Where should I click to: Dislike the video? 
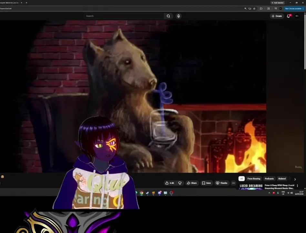tap(180, 183)
